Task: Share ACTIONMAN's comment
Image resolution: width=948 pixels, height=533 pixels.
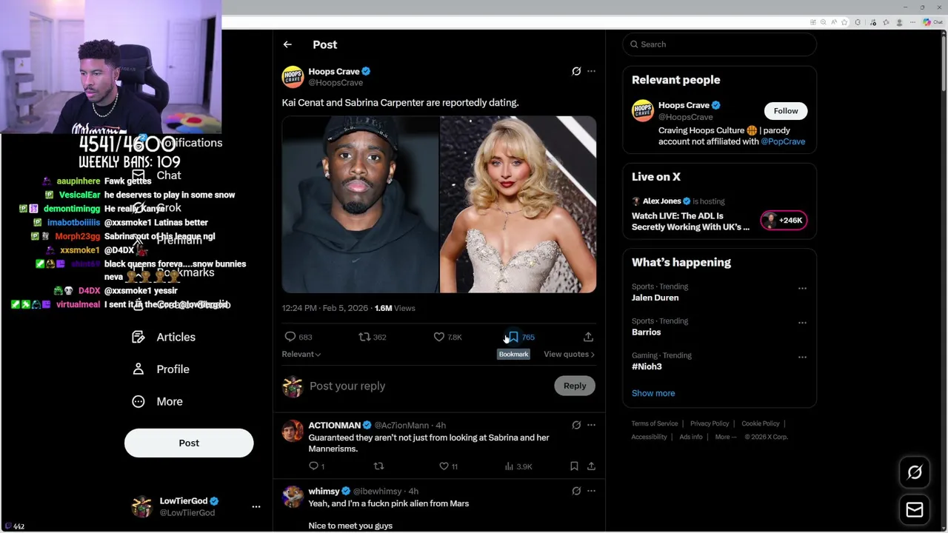Action: [591, 466]
